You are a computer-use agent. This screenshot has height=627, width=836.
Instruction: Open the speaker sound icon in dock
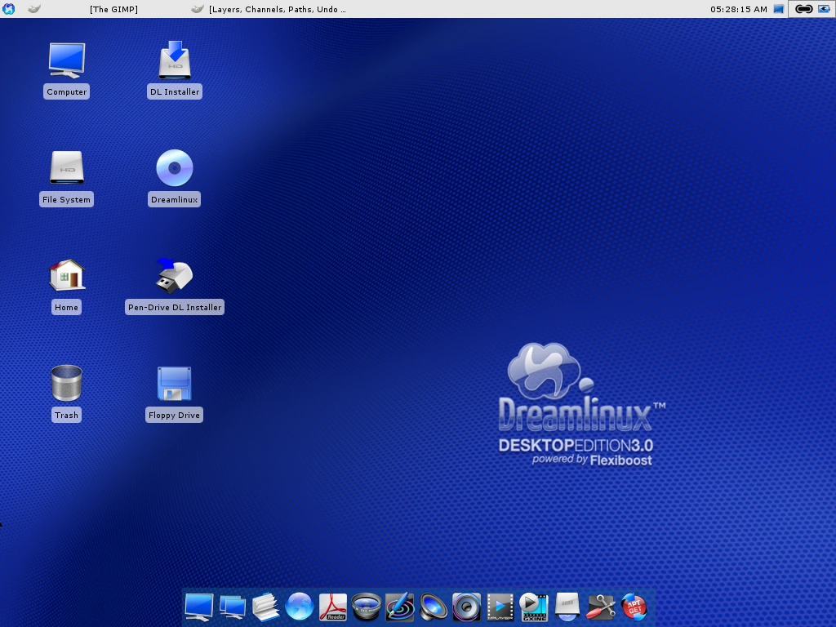(434, 607)
